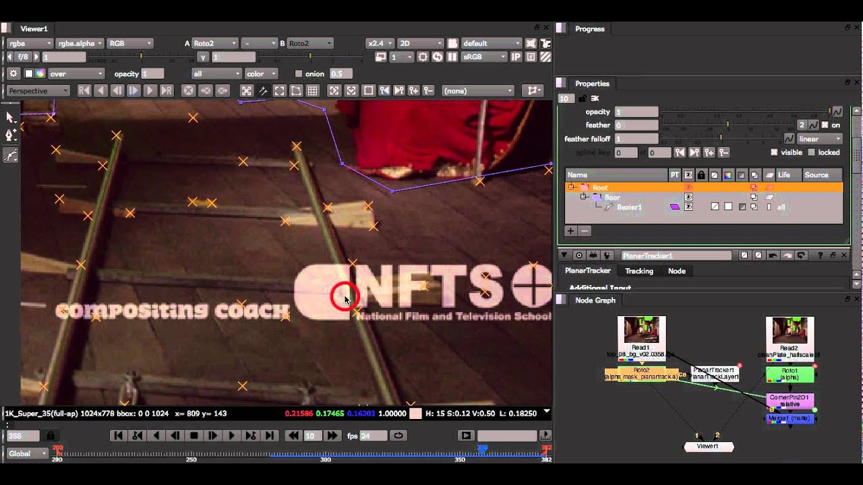The width and height of the screenshot is (863, 485).
Task: Collapse the PlanarTracker1 properties with triangle
Action: [565, 255]
